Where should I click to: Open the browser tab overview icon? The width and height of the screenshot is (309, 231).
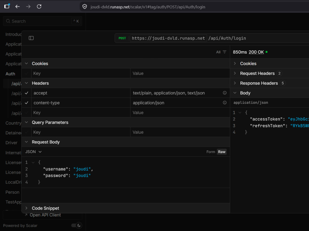[x=7, y=6]
